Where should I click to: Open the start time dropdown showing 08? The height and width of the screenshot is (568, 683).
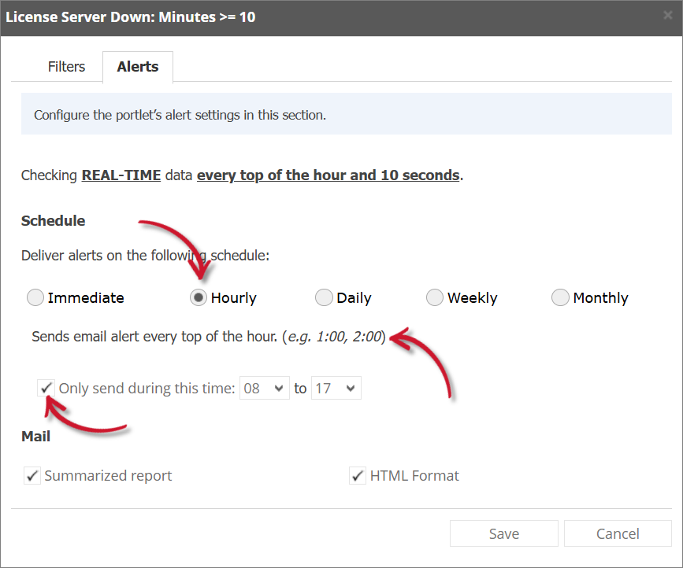[264, 387]
